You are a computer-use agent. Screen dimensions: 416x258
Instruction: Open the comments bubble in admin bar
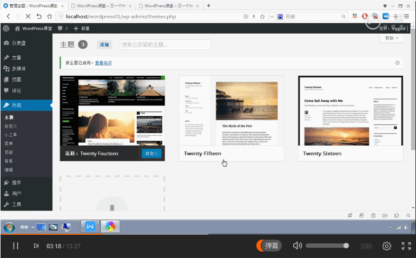pyautogui.click(x=63, y=28)
